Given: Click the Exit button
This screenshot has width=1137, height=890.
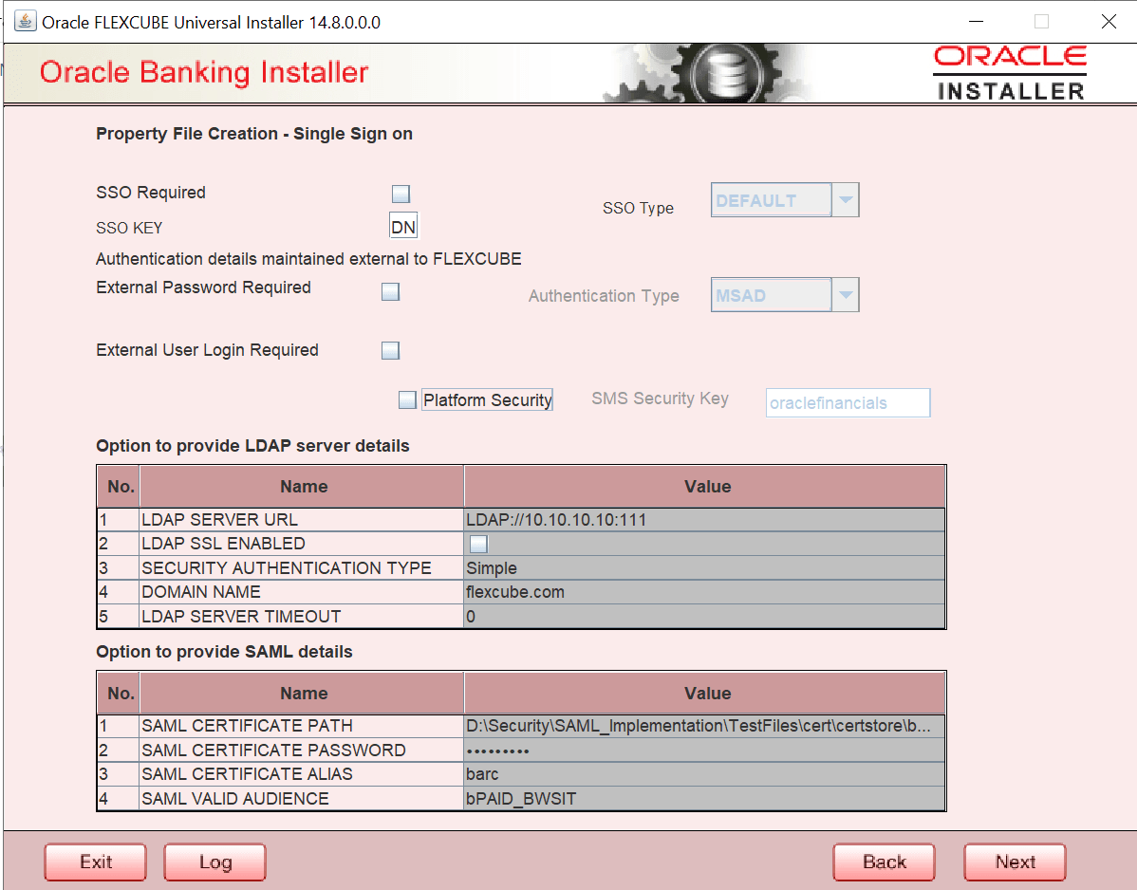Looking at the screenshot, I should (96, 862).
